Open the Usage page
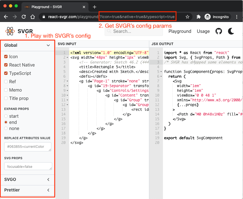243x199 pixels. 203,31
